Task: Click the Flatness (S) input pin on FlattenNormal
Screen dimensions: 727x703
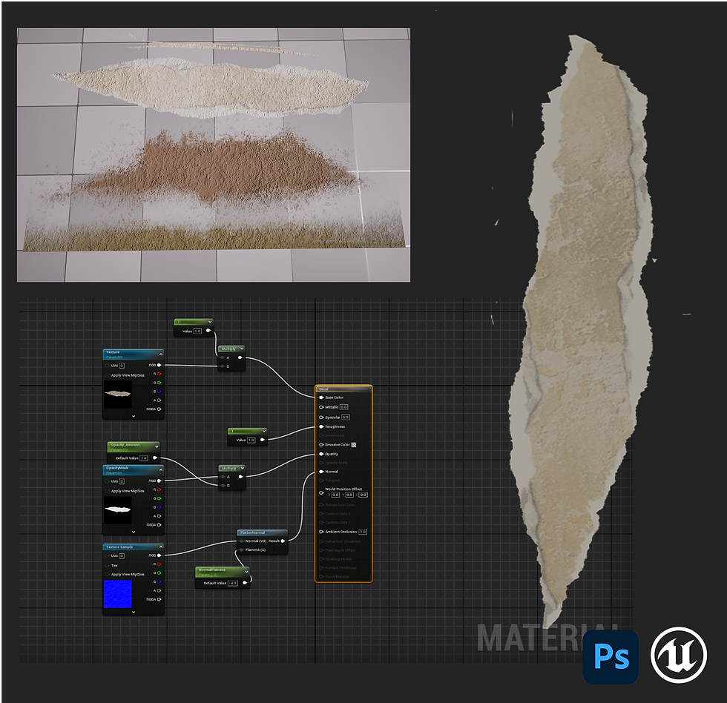Action: pyautogui.click(x=242, y=549)
